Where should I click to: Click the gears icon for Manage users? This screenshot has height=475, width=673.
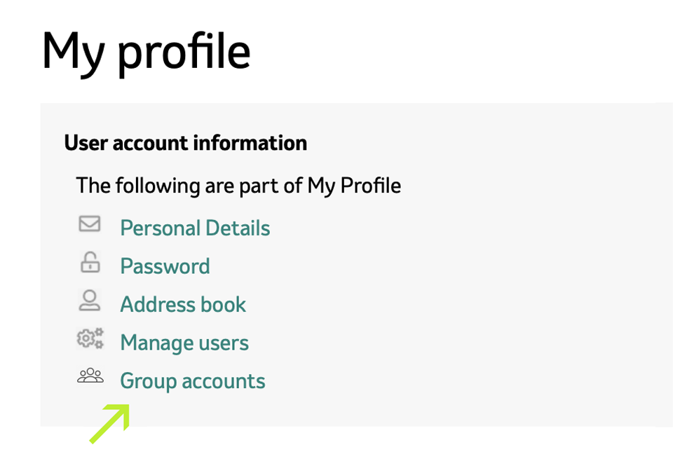90,339
